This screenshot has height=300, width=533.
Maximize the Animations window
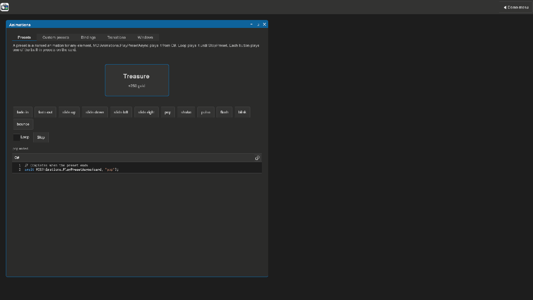[258, 25]
